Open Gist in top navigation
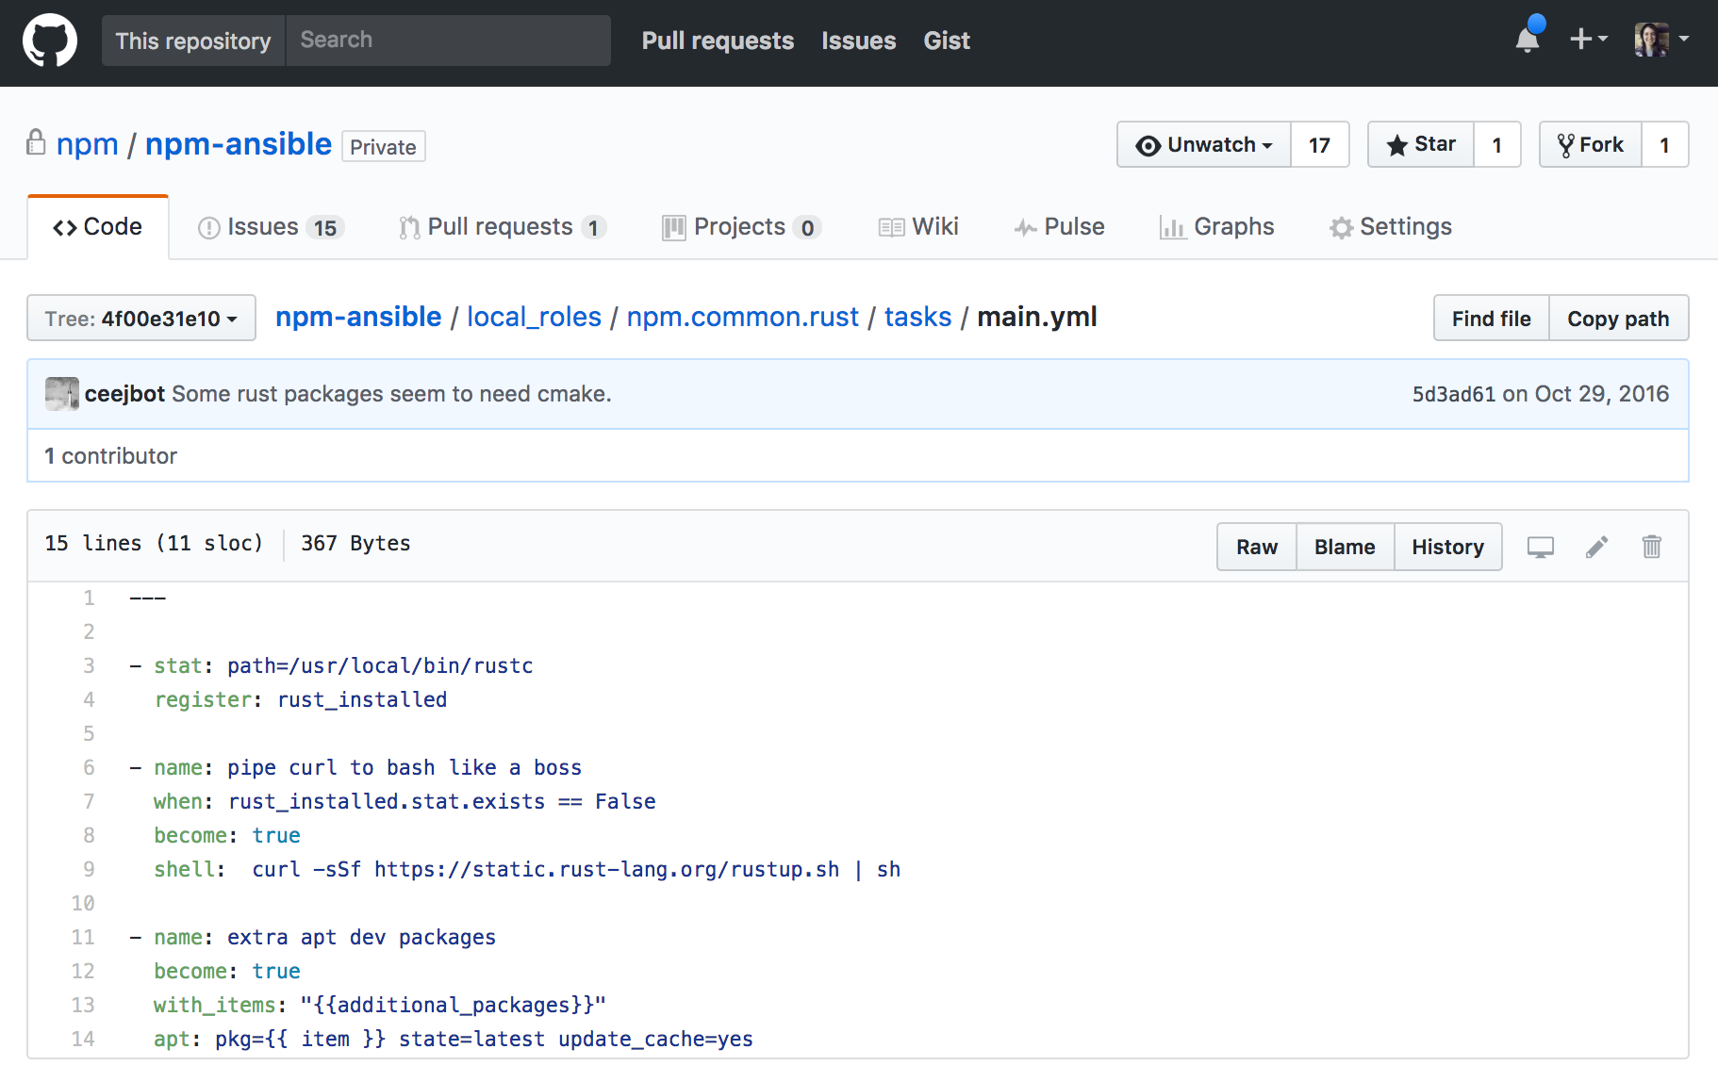1718x1082 pixels. pyautogui.click(x=947, y=41)
